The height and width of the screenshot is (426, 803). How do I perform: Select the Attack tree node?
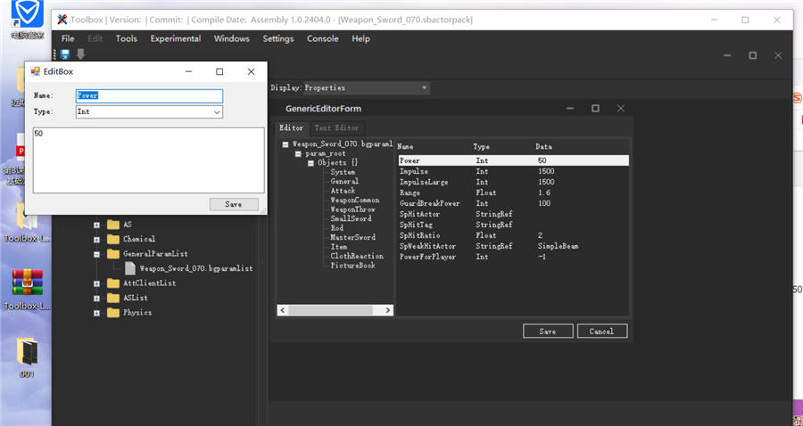pos(343,191)
